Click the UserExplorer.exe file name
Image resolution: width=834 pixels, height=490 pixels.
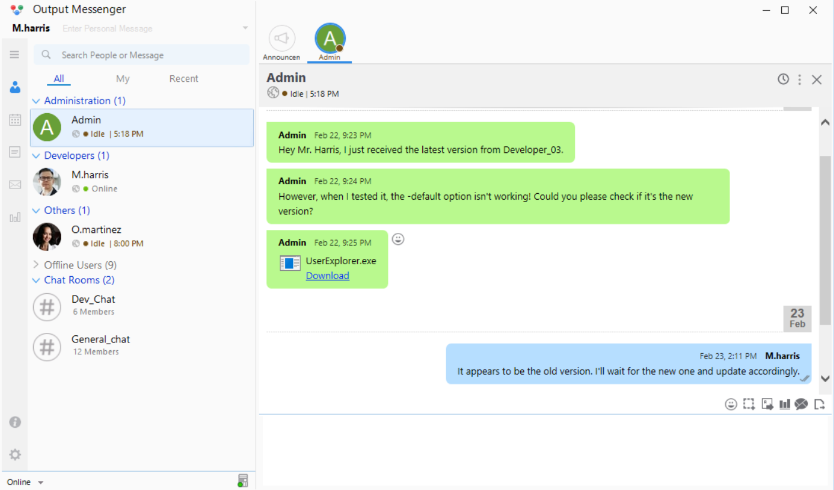point(340,261)
